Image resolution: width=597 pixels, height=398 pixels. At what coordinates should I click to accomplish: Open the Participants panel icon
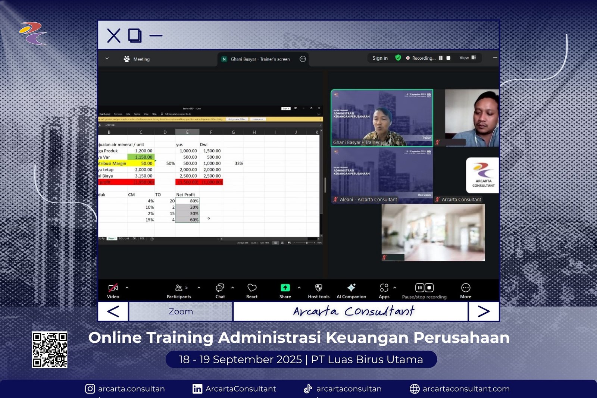179,288
